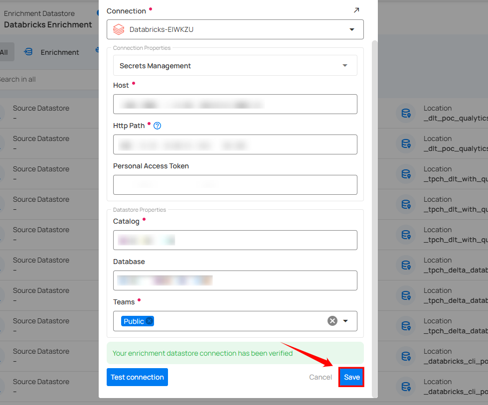This screenshot has width=488, height=405.
Task: Click Location icon of second _tpch_dlt_with row
Action: pyautogui.click(x=406, y=204)
